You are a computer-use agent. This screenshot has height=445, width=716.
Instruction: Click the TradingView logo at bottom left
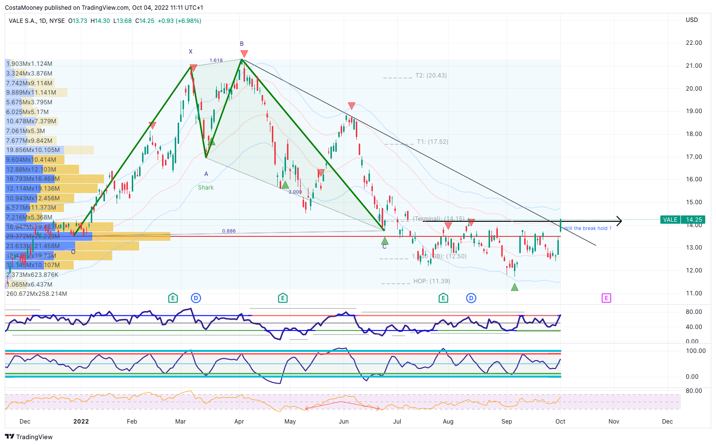pos(29,437)
